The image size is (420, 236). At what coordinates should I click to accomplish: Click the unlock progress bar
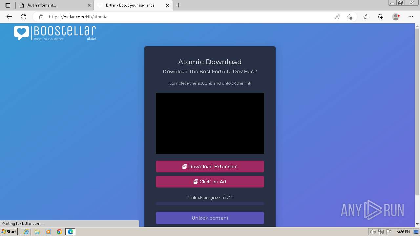click(210, 204)
